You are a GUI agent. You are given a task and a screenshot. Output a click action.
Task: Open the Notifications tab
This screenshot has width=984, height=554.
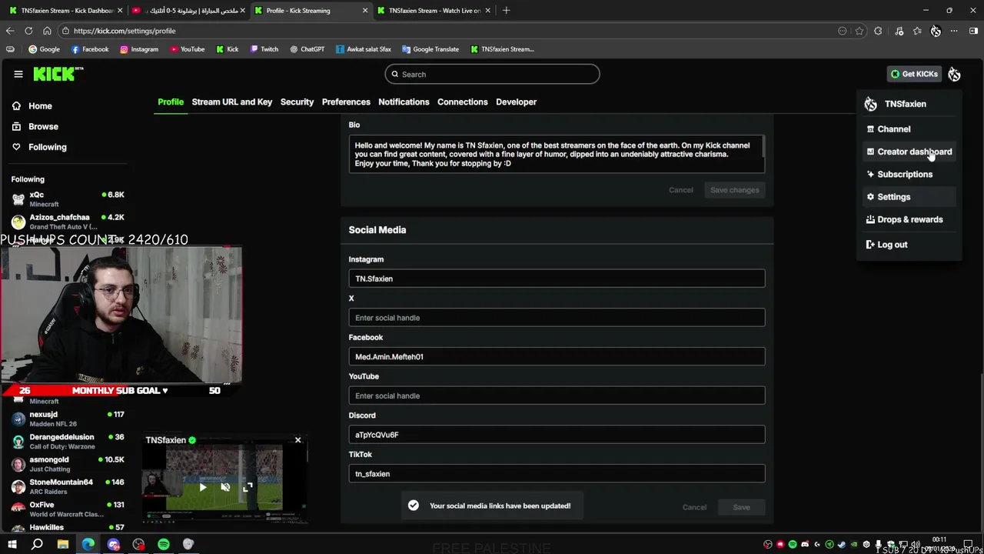(404, 102)
